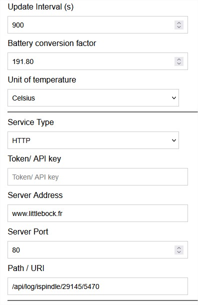Click the Battery conversion factor label
The width and height of the screenshot is (198, 305).
coord(52,43)
